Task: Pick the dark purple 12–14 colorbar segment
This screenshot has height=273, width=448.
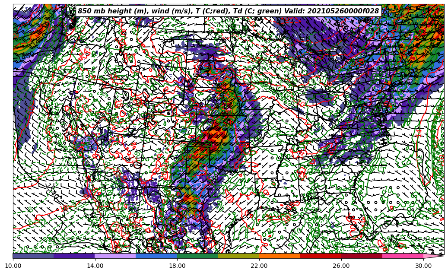Action: click(74, 256)
